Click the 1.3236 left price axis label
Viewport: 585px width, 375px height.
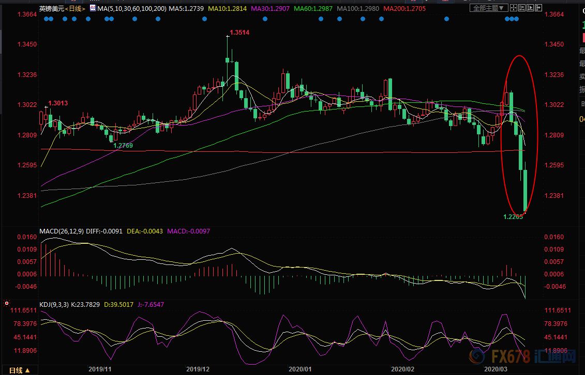coord(27,75)
